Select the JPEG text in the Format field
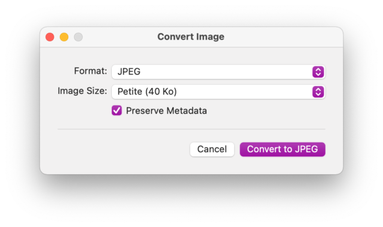Screen dimensions: 383x227 (129, 72)
